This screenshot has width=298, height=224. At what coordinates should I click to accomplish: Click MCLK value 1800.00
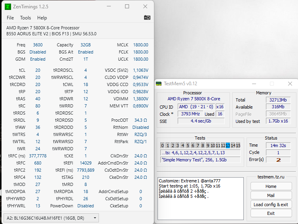[x=140, y=45]
